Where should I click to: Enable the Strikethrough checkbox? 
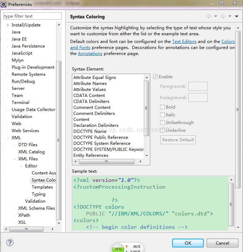(x=162, y=123)
